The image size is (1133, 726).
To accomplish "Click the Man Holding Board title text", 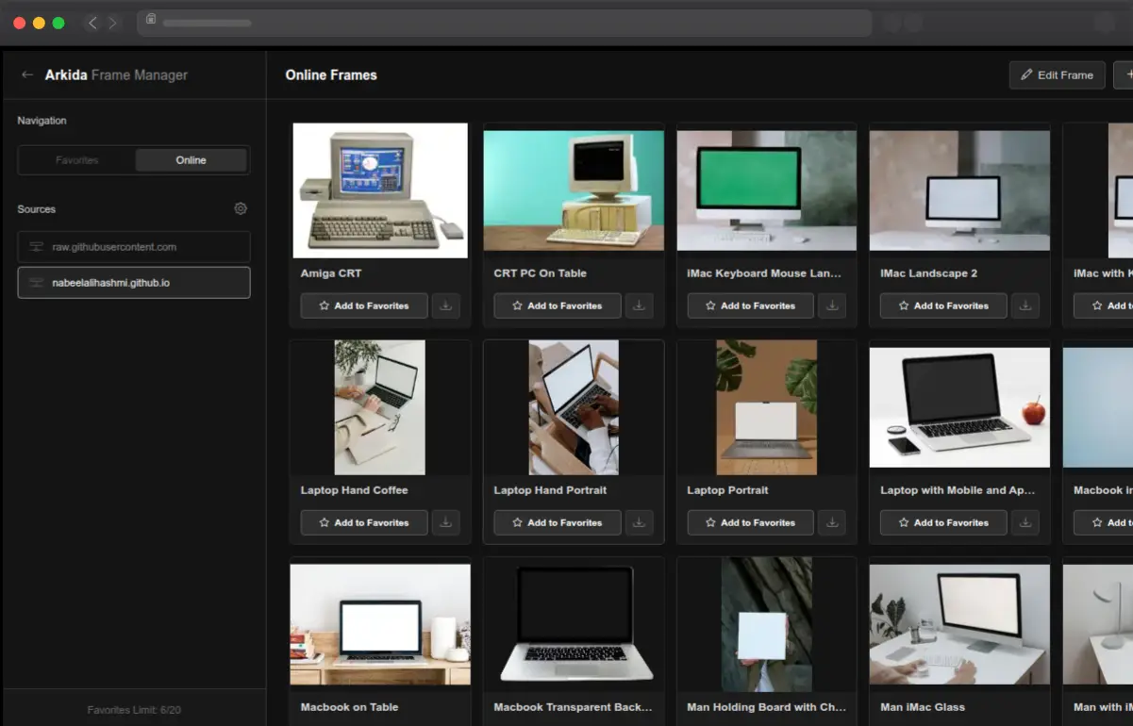I will point(767,707).
